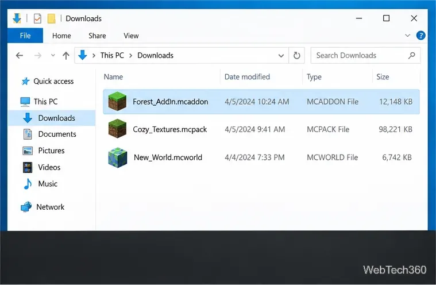Click the New_World.mcworld globe block icon

pyautogui.click(x=117, y=157)
